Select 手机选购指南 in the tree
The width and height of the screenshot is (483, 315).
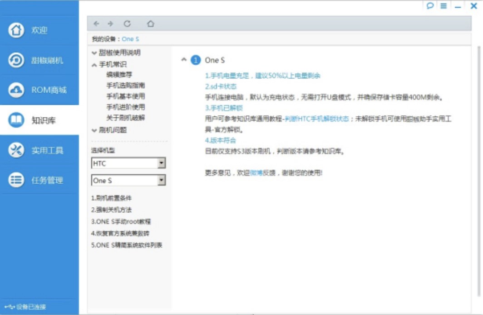click(x=126, y=86)
